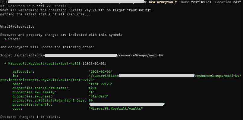The image size is (243, 120).
Task: Click the green plus before Microsoft.KeyVault/vaults/test-kv123
Action: coord(5,63)
